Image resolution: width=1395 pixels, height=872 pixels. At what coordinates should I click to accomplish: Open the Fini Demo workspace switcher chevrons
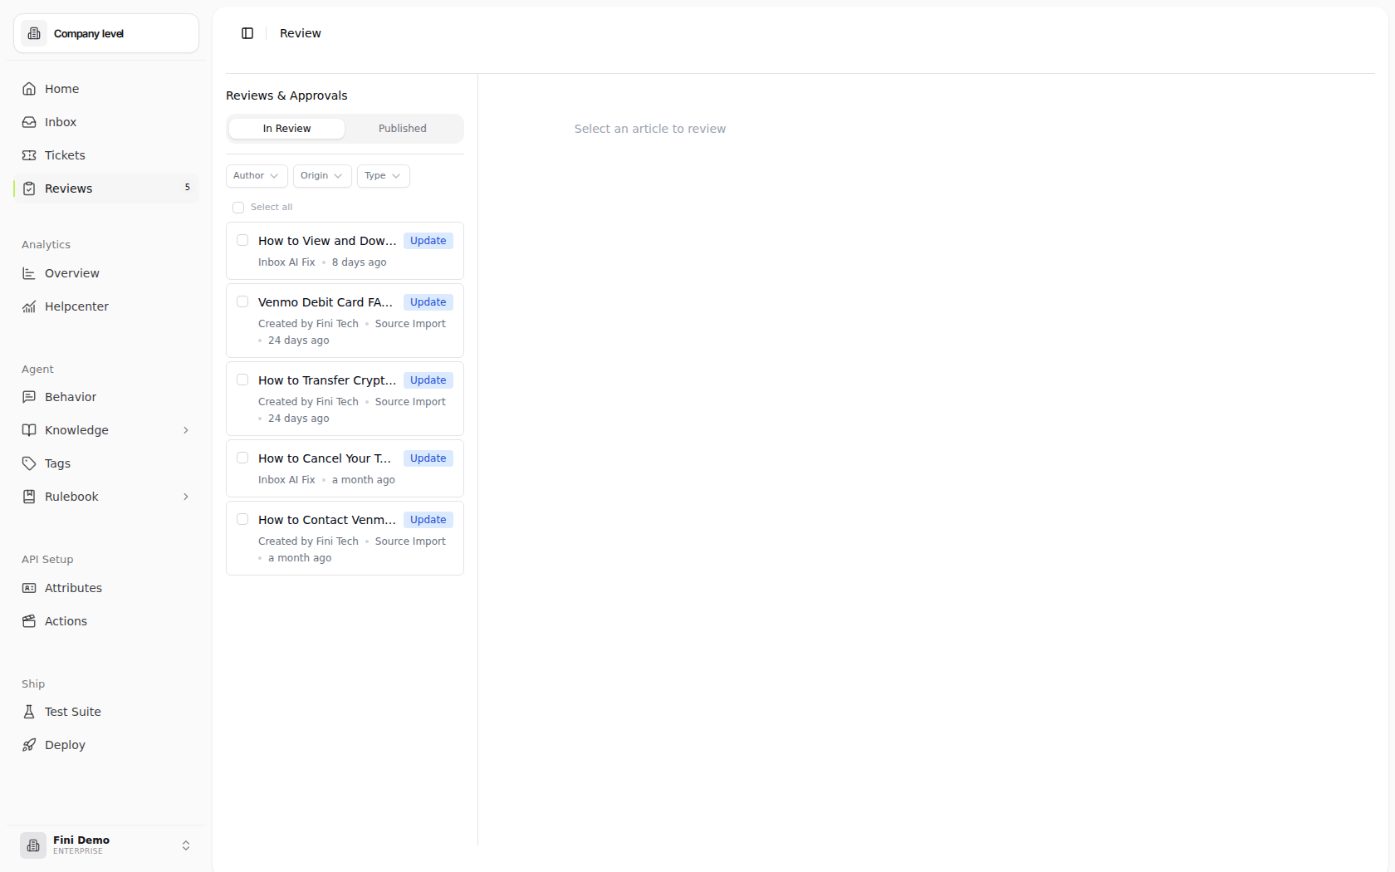tap(186, 845)
